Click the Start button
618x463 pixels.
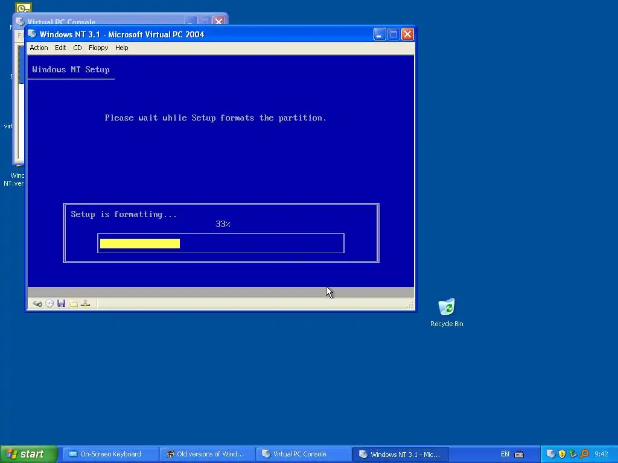[28, 454]
